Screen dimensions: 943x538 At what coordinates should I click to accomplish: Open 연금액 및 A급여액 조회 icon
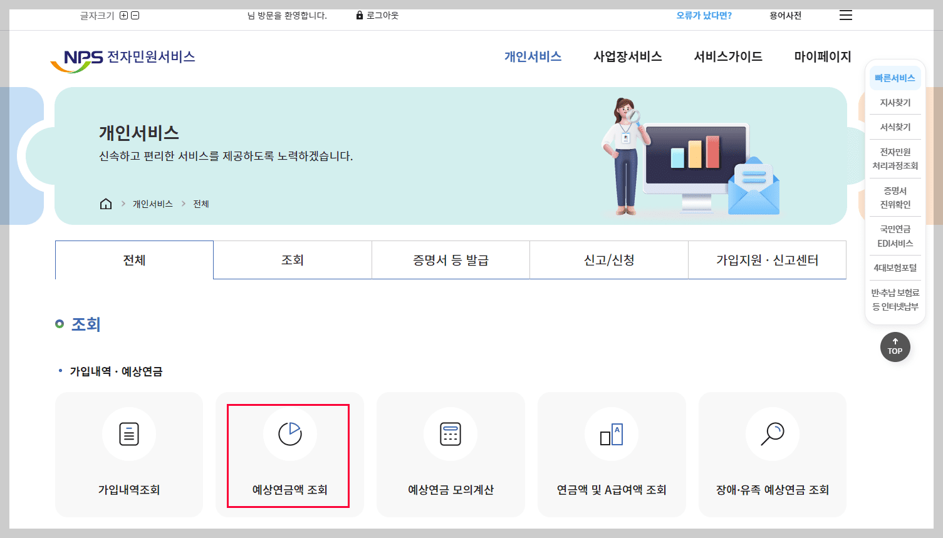pos(611,433)
